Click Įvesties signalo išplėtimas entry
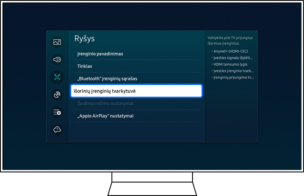This screenshot has height=196, width=304. pos(233,58)
